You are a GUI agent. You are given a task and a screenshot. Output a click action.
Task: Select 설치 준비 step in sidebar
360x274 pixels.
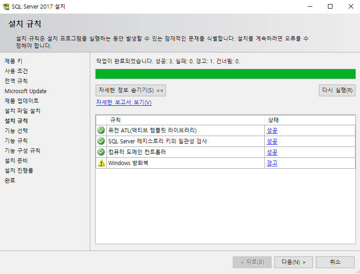[x=16, y=161]
